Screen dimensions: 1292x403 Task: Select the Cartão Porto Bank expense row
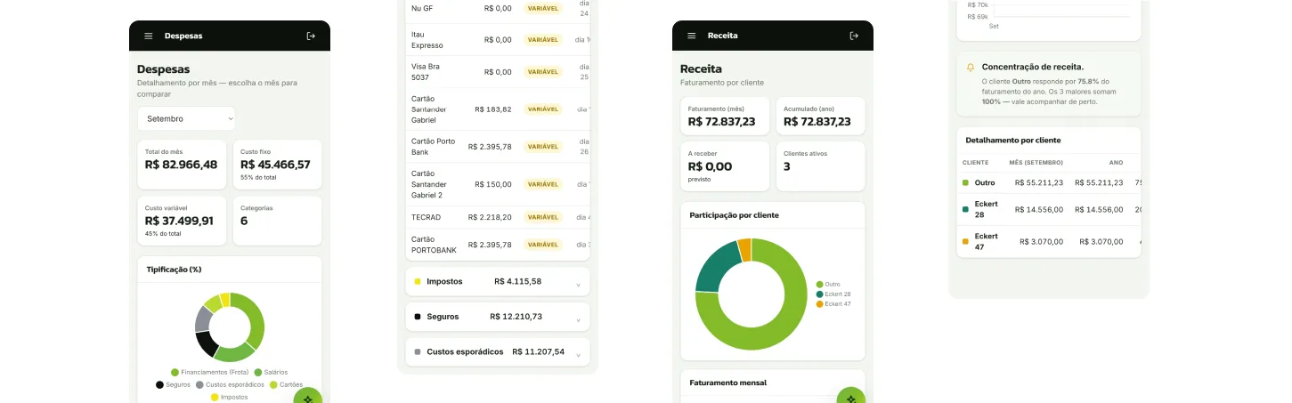pos(497,146)
